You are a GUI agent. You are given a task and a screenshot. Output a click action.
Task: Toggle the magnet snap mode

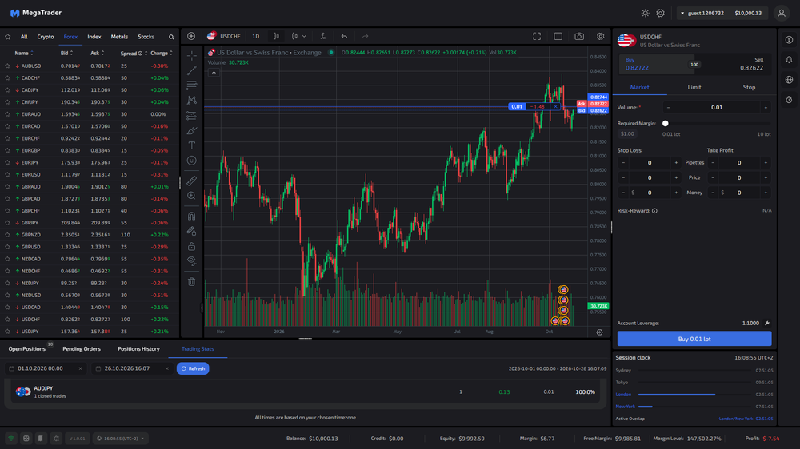pyautogui.click(x=191, y=216)
